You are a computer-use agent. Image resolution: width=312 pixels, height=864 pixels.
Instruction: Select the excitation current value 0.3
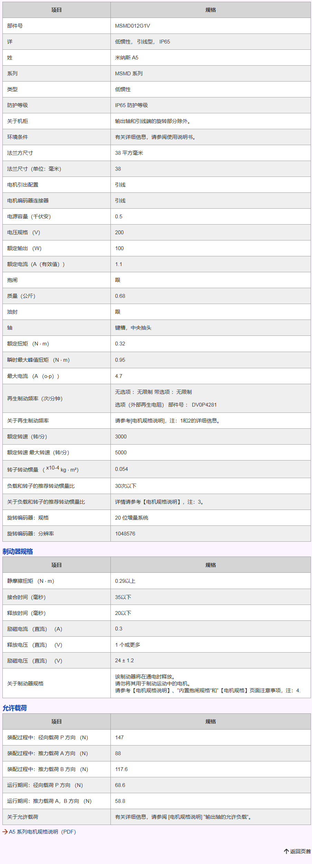click(119, 629)
